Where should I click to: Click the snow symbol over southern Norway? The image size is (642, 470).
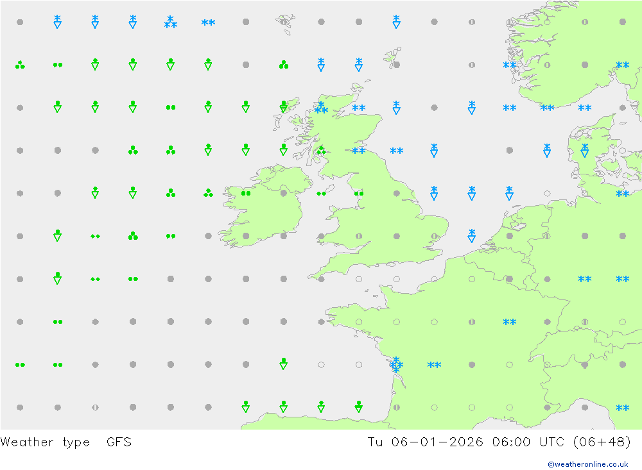click(x=510, y=65)
